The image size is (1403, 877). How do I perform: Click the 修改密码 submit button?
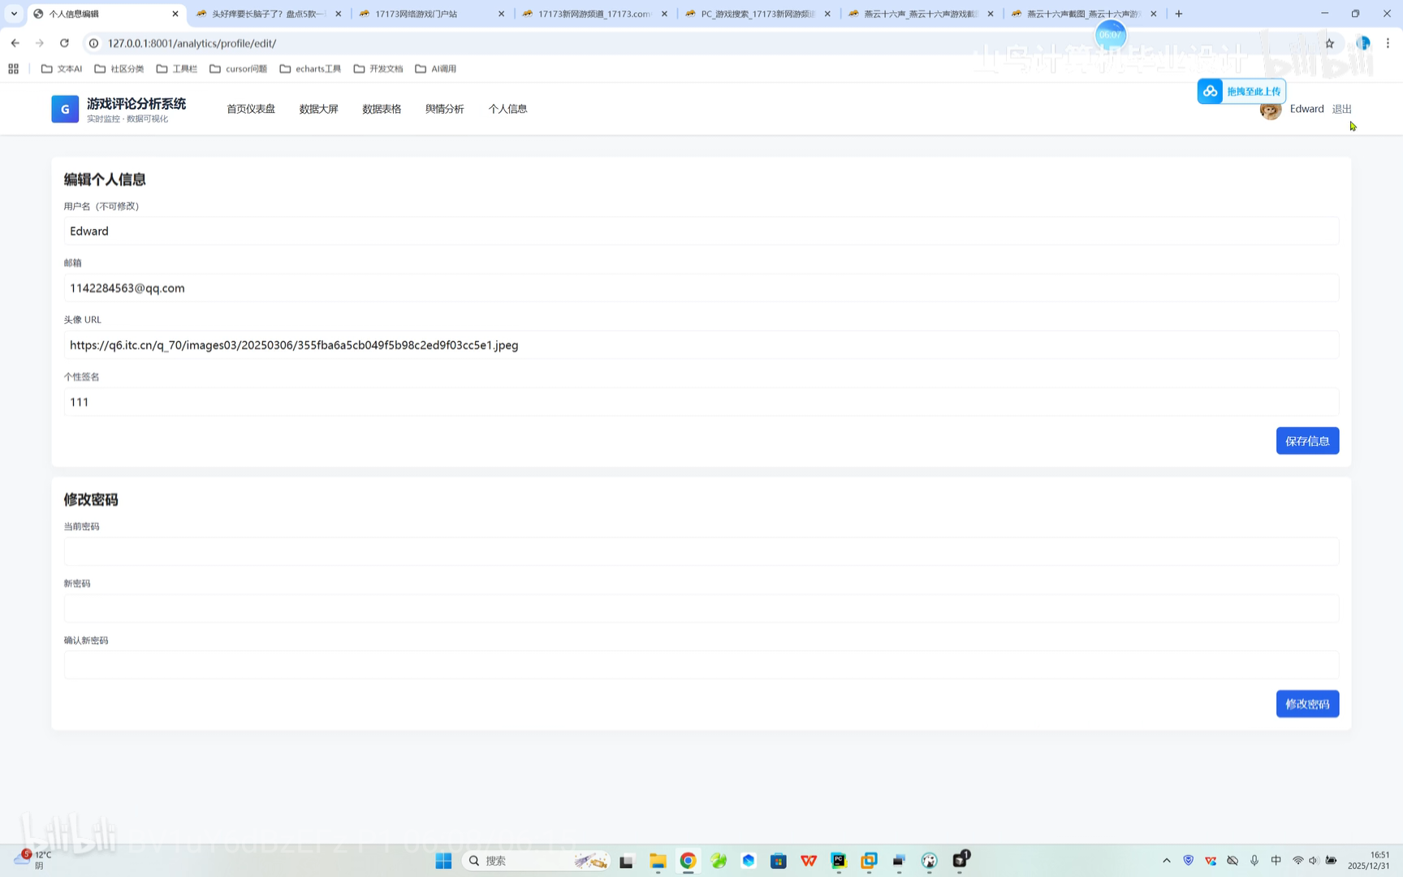[x=1307, y=703]
